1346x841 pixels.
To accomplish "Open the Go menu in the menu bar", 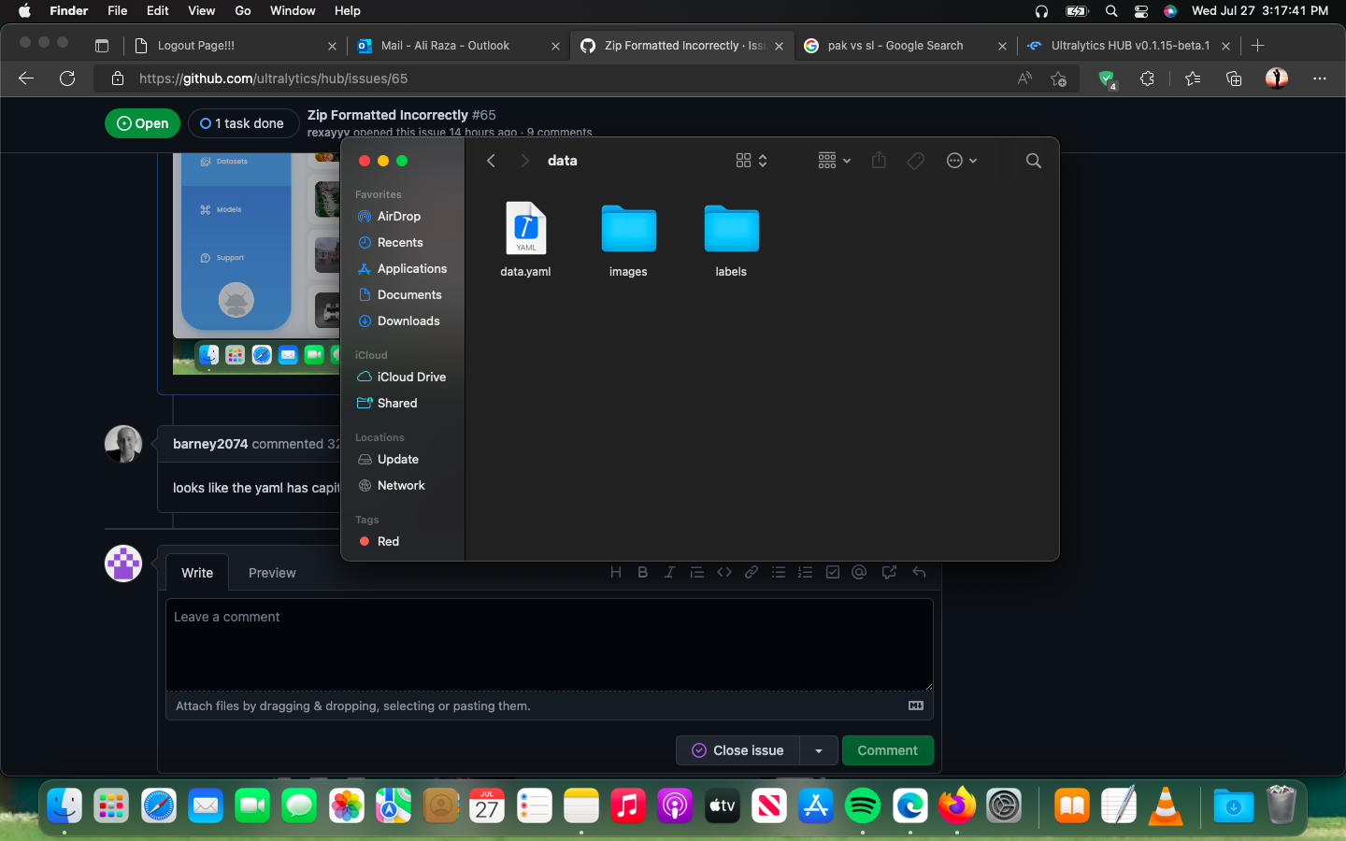I will pos(242,10).
